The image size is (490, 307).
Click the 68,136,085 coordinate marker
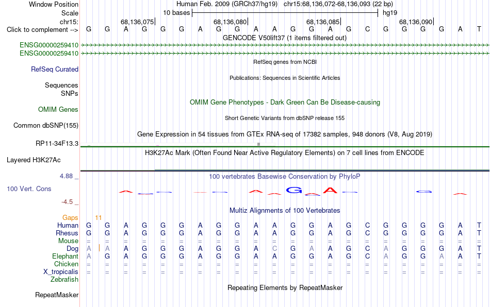tap(323, 22)
